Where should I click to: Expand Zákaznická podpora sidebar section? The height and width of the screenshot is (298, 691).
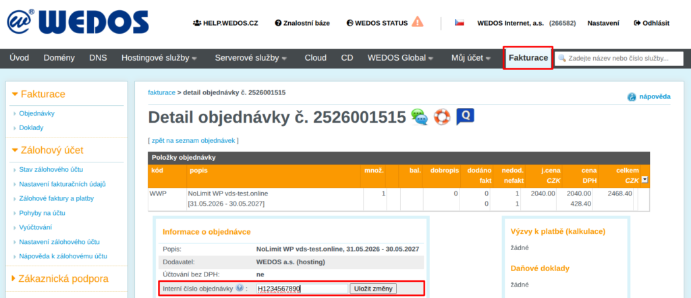click(60, 278)
